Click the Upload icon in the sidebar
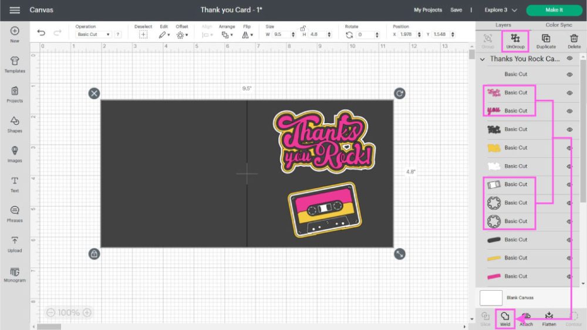This screenshot has height=330, width=587. pos(15,243)
